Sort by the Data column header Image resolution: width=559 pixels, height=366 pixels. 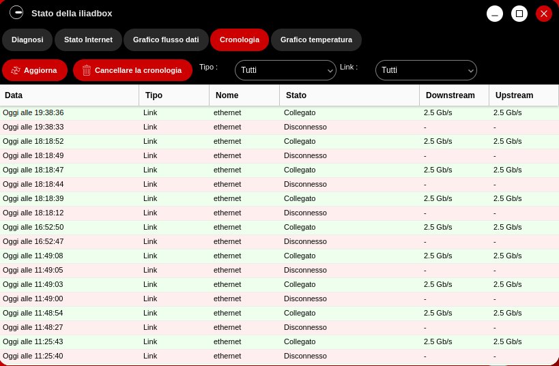pos(69,95)
